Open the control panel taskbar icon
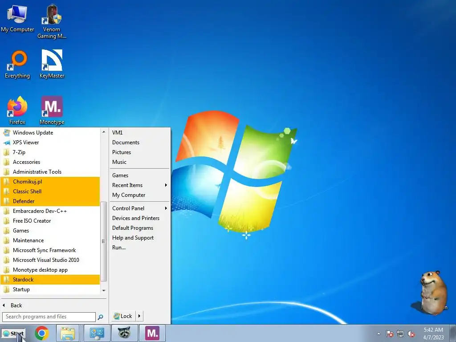Image resolution: width=456 pixels, height=342 pixels. tap(97, 333)
